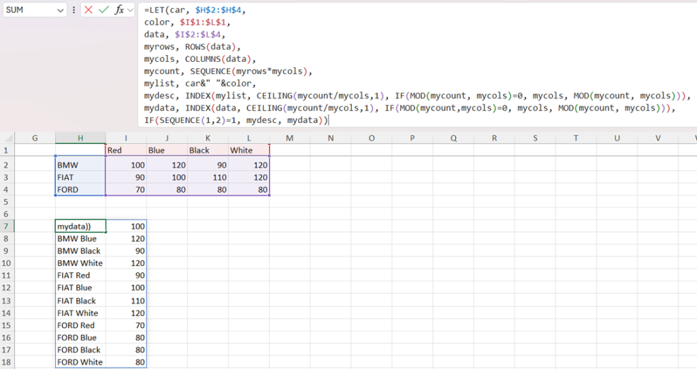Select the FIAT Black cell

tap(80, 300)
